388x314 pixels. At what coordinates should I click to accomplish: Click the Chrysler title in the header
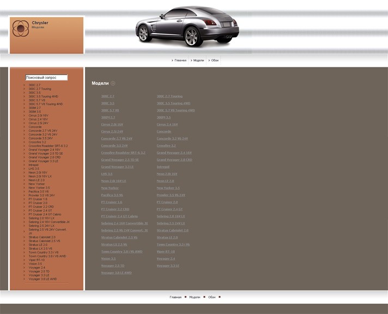point(40,23)
